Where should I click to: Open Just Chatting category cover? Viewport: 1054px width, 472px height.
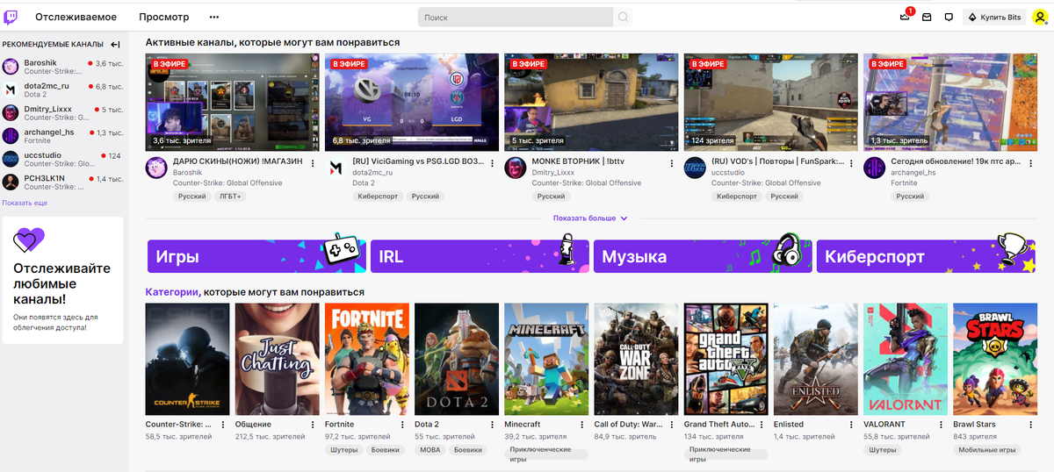(277, 359)
